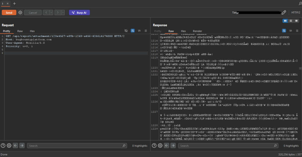
Task: Switch Response view to Raw tab
Action: click(171, 31)
